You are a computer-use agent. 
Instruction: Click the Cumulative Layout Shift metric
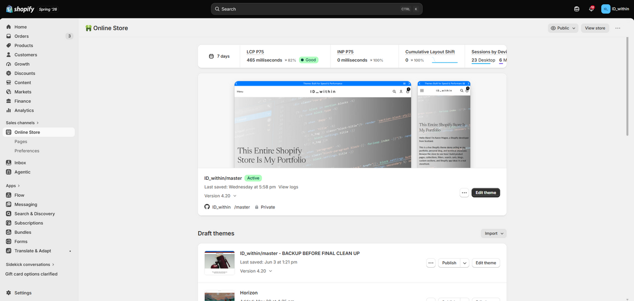click(430, 52)
